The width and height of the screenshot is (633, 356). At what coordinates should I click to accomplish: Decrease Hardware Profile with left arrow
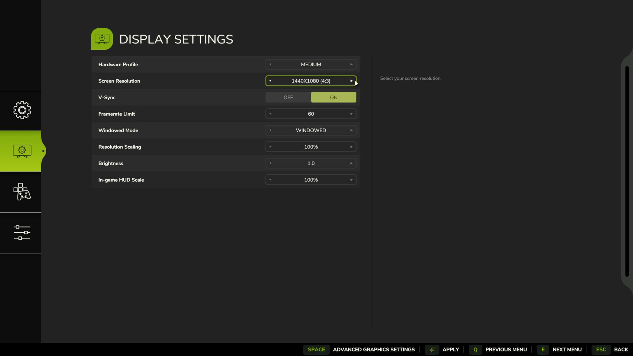point(270,64)
